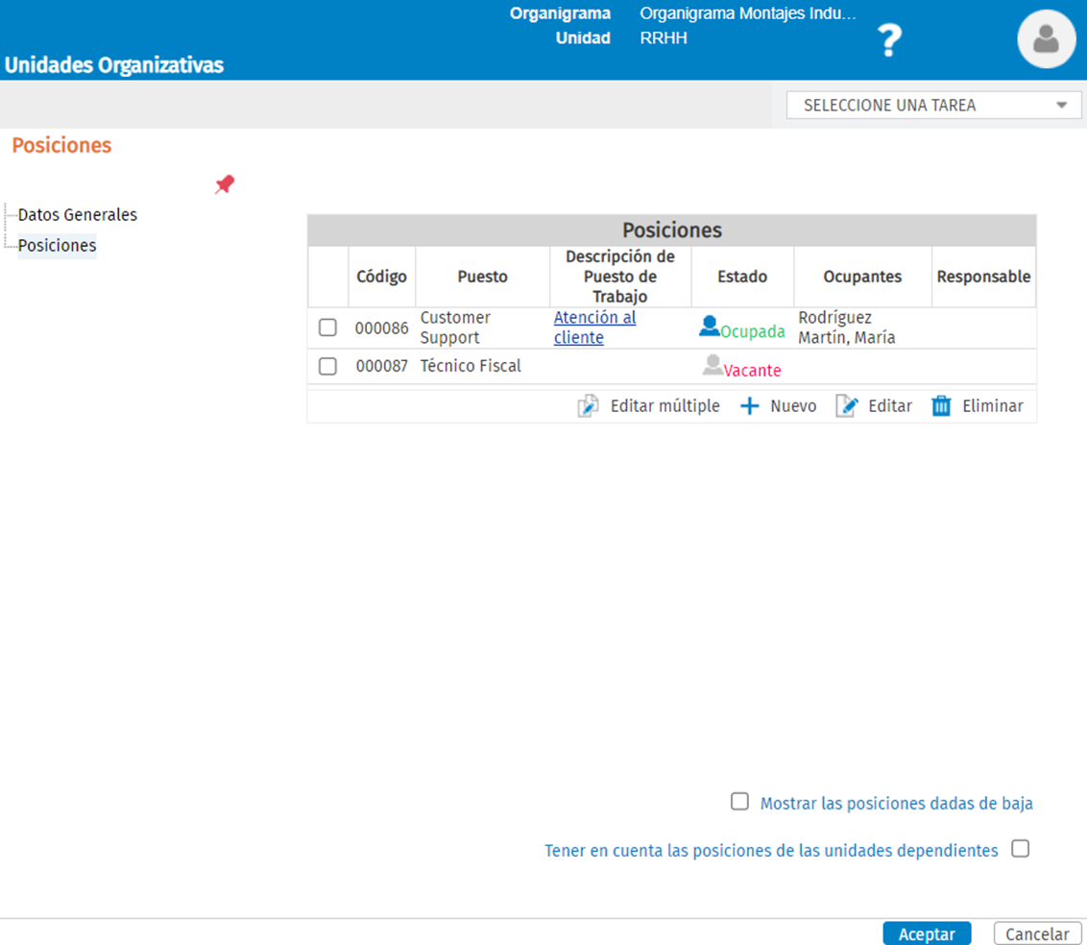Click code 000087 in the table

coord(382,366)
